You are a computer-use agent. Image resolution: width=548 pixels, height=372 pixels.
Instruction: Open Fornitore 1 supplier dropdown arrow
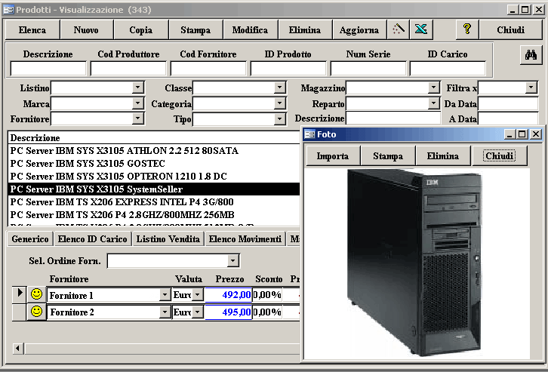tap(165, 295)
